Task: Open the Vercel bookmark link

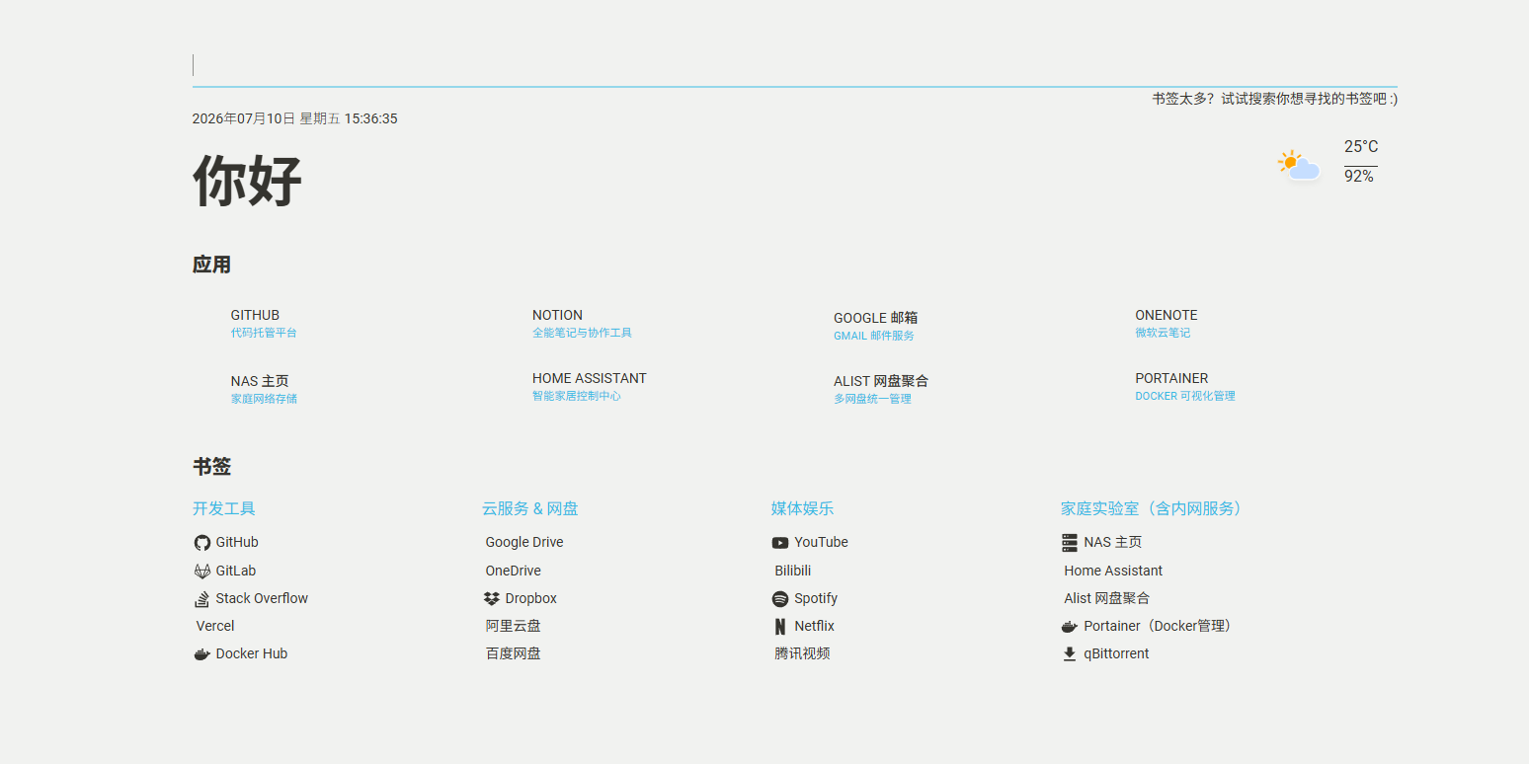Action: (x=215, y=626)
